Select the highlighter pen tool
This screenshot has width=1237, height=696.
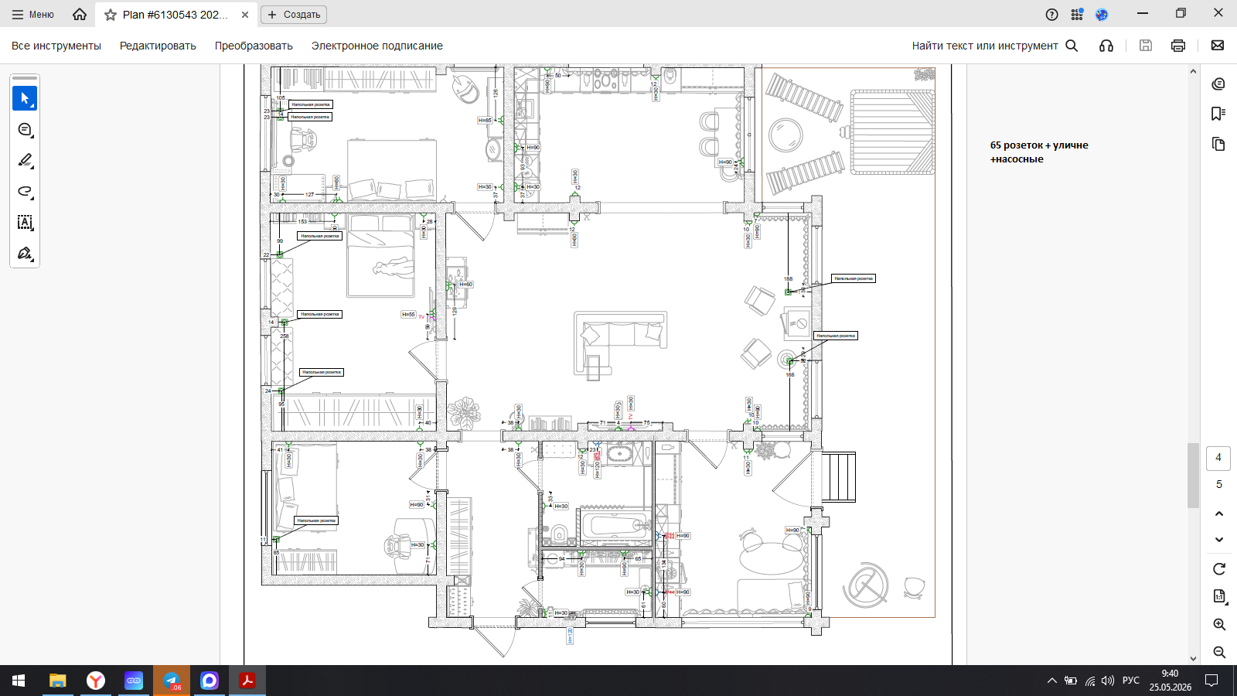pos(25,160)
